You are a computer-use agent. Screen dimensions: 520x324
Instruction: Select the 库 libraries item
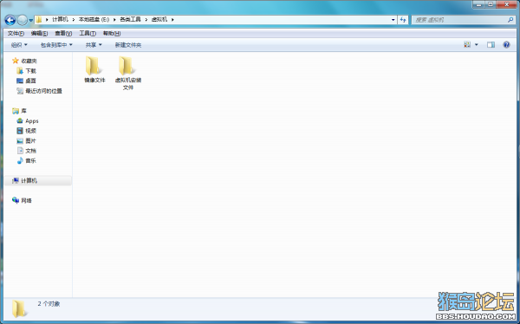point(19,111)
